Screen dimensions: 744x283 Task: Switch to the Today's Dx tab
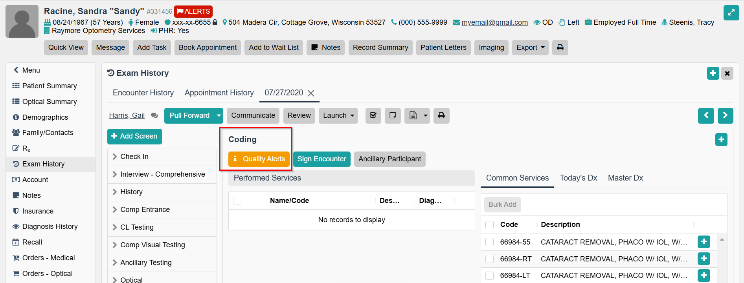[578, 178]
